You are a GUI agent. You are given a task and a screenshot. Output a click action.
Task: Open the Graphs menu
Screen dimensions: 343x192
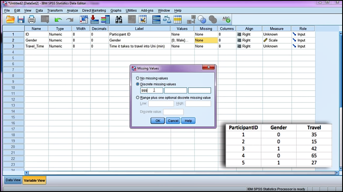(x=116, y=10)
